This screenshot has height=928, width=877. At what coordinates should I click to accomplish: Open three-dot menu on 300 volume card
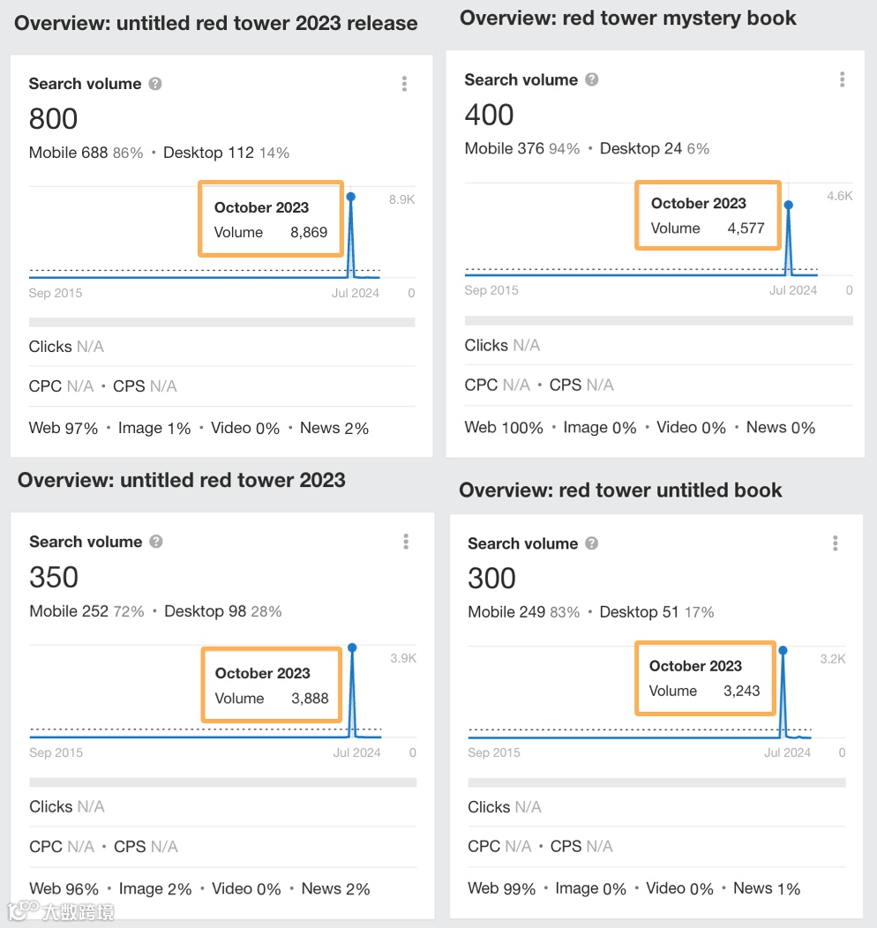click(x=835, y=543)
